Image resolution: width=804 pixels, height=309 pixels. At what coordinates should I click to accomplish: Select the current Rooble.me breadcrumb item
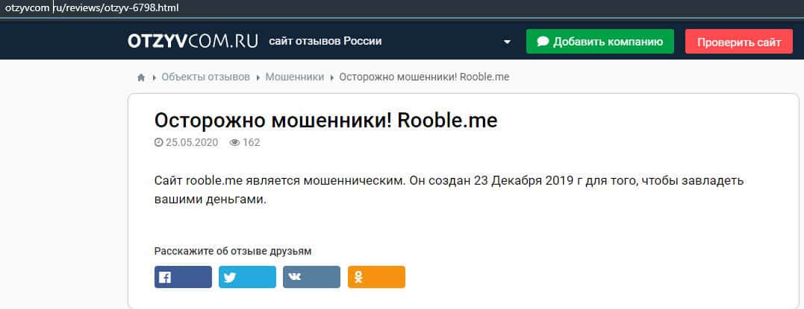(424, 77)
